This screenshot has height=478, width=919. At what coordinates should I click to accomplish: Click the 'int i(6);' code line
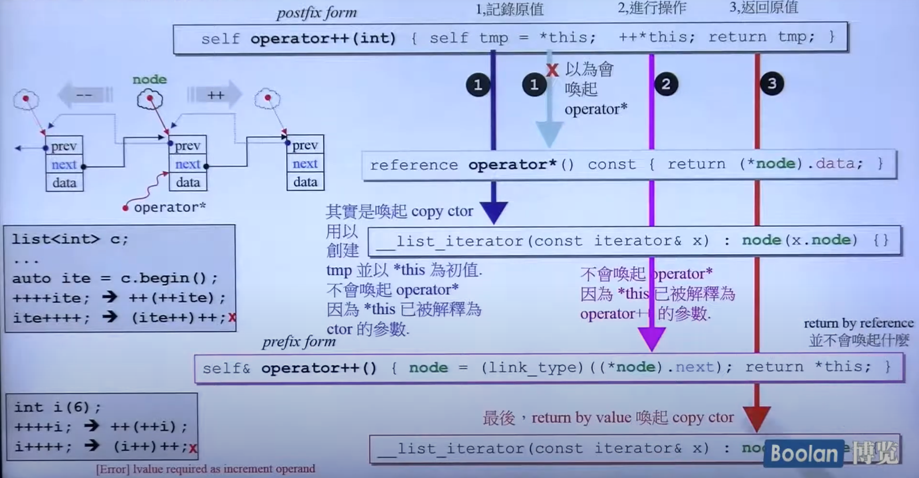tap(58, 407)
